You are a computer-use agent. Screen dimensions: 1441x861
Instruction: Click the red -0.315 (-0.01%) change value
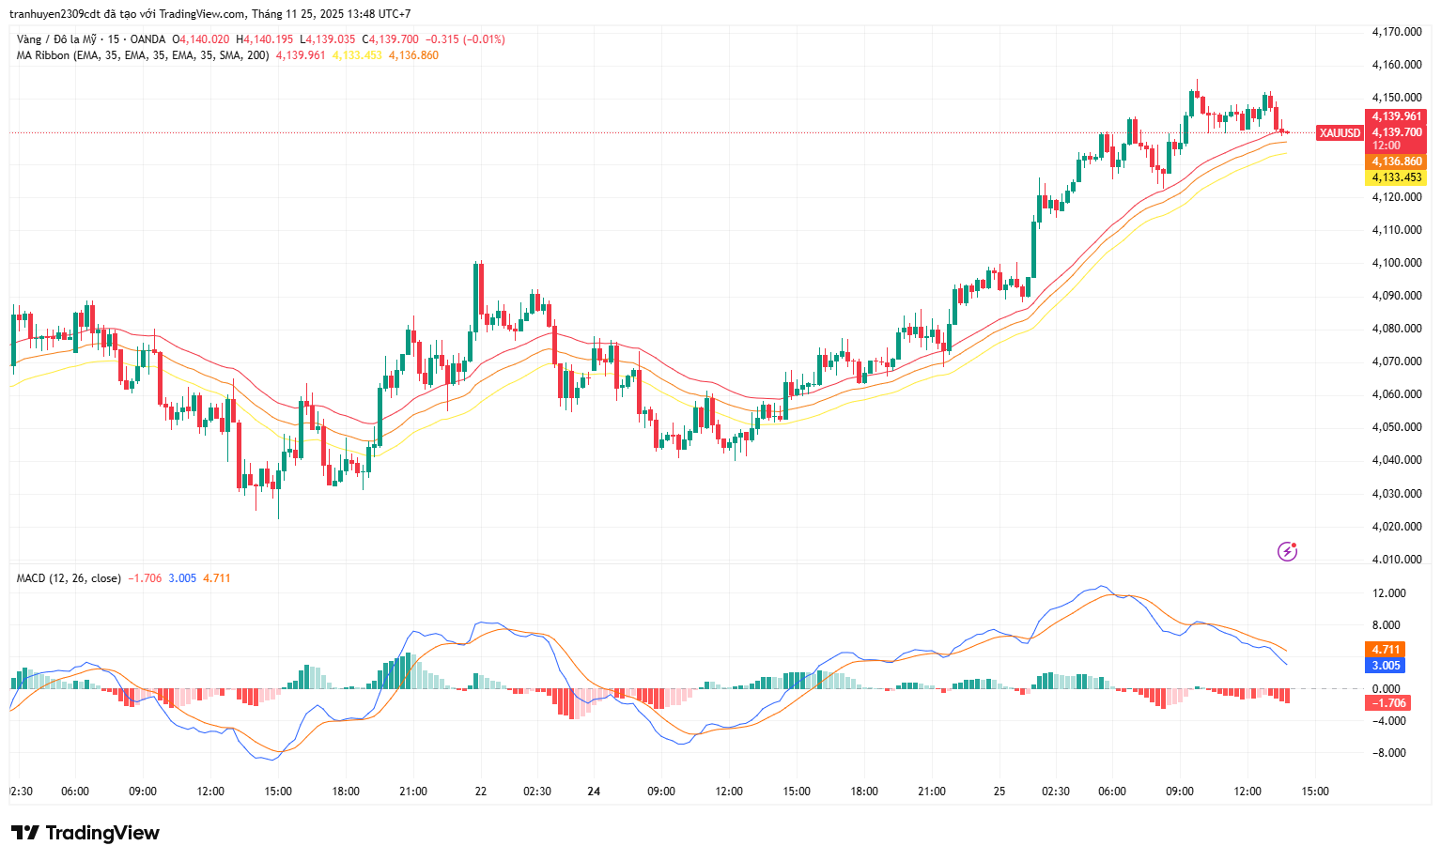click(x=465, y=39)
